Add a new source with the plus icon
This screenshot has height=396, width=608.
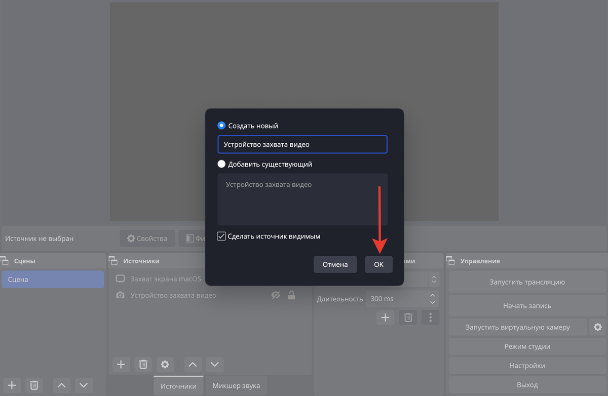coord(121,364)
